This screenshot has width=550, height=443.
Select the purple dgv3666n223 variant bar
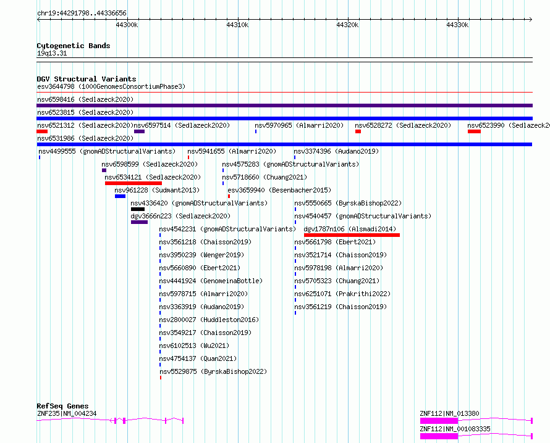coord(139,222)
